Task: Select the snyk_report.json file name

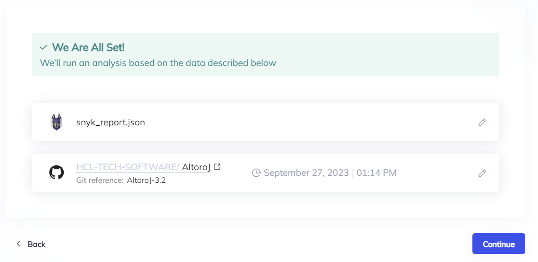Action: click(110, 123)
